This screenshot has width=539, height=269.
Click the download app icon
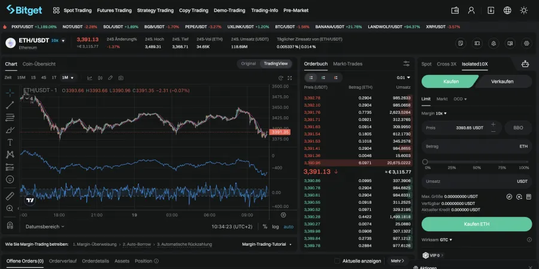point(491,10)
